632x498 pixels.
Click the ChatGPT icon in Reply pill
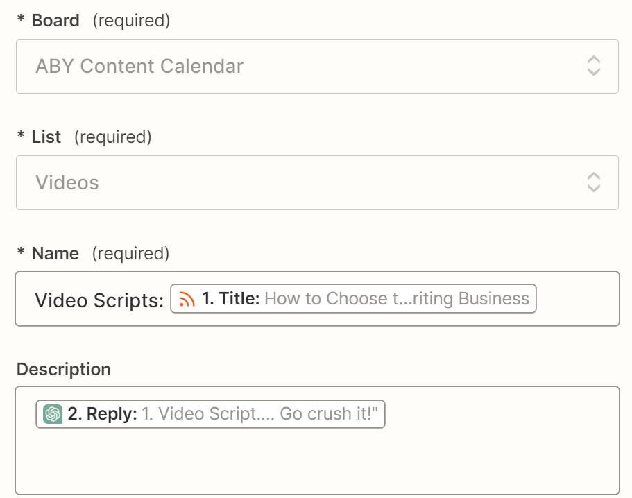tap(53, 414)
